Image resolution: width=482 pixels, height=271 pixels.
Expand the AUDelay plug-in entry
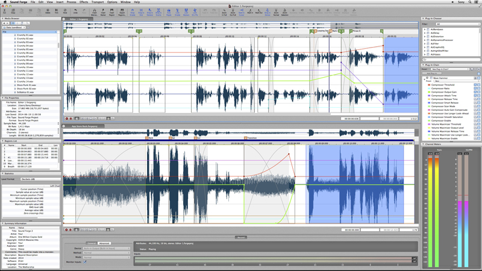pos(425,33)
